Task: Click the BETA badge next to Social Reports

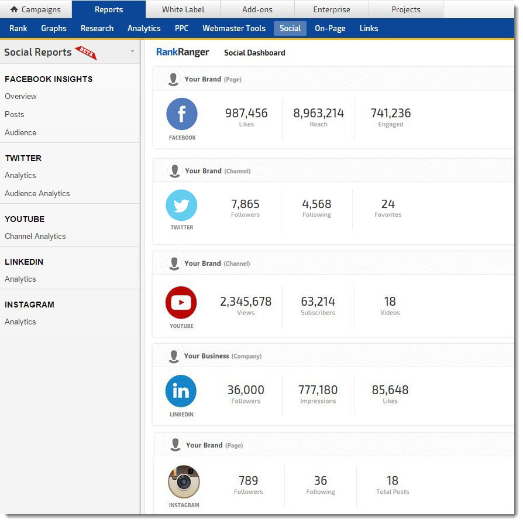Action: (87, 53)
